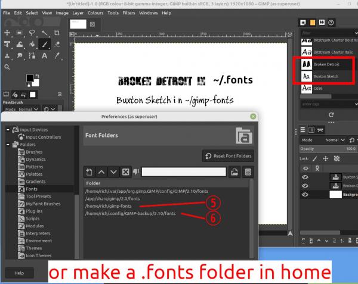This screenshot has height=284, width=358.
Task: Click delete folder X icon
Action: coord(125,172)
